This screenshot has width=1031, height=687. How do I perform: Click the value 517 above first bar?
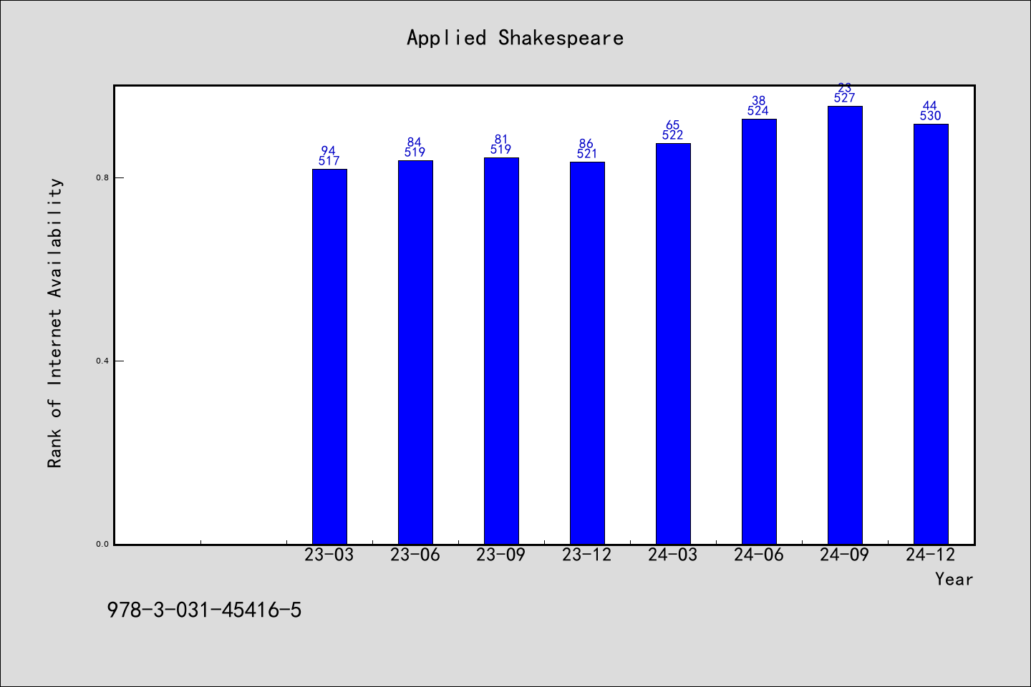(329, 161)
